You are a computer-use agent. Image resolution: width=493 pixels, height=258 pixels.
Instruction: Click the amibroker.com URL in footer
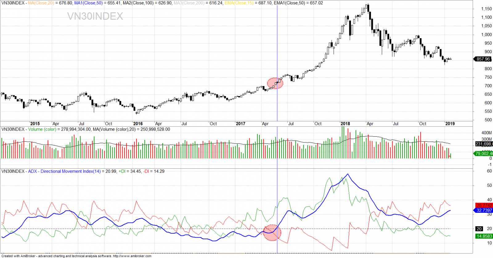132,256
